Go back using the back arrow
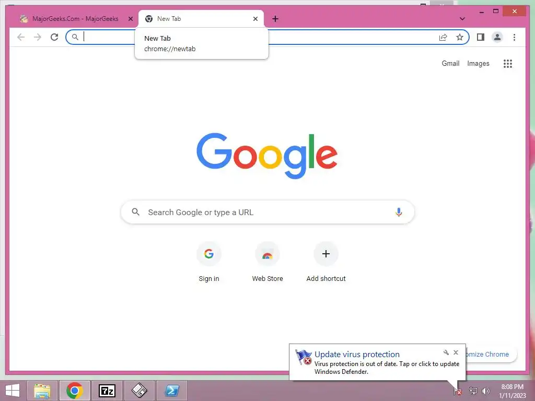 [21, 37]
